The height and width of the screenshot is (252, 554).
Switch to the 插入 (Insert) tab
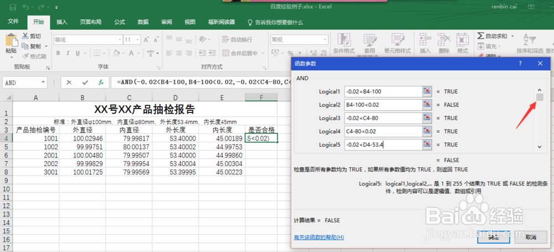click(62, 22)
